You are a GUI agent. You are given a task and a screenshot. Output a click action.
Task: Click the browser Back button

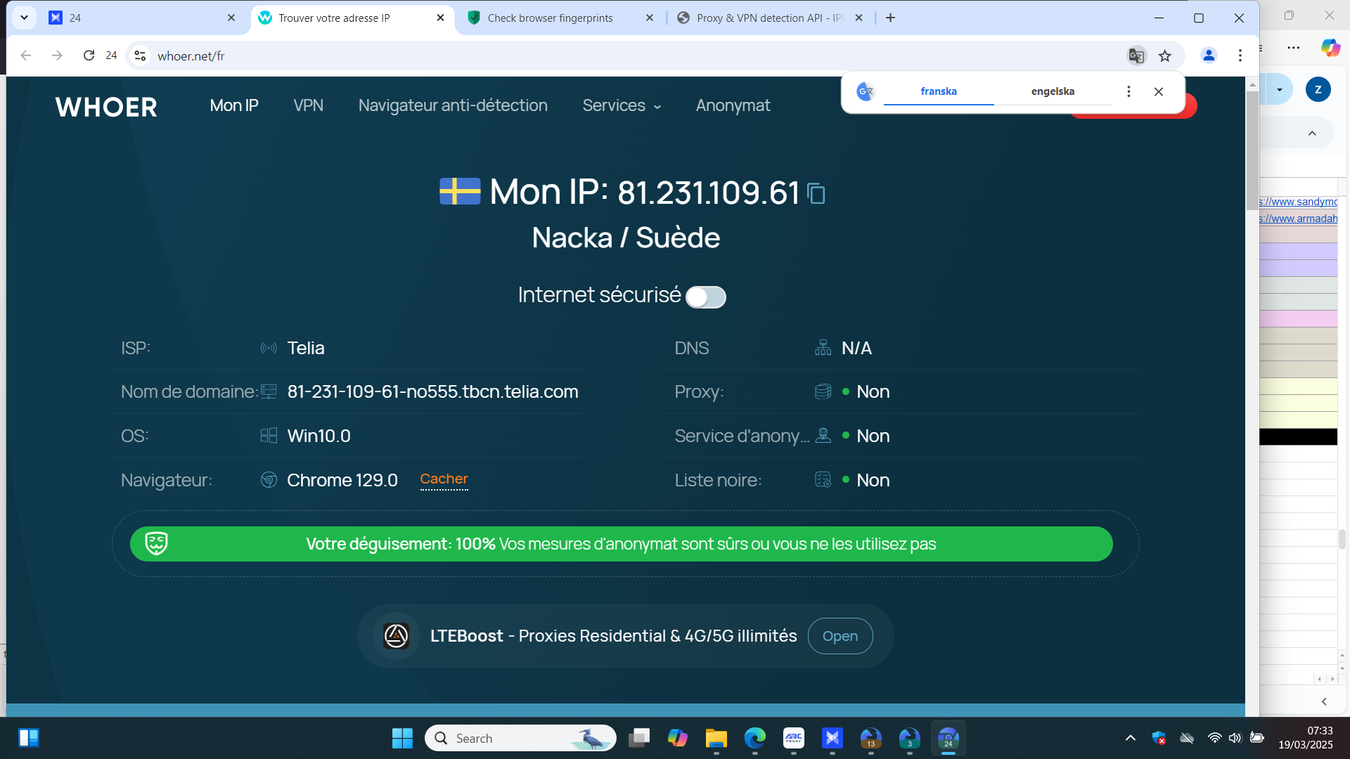pyautogui.click(x=26, y=56)
